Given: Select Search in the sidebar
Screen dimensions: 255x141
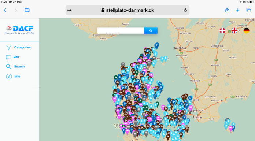Looking at the screenshot, I should coord(15,67).
